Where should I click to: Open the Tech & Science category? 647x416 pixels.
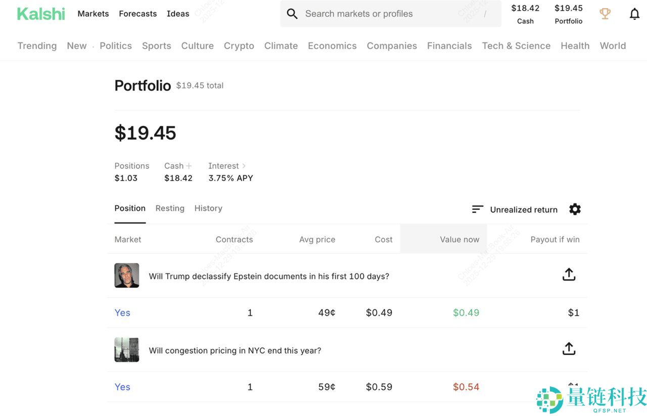(x=516, y=45)
